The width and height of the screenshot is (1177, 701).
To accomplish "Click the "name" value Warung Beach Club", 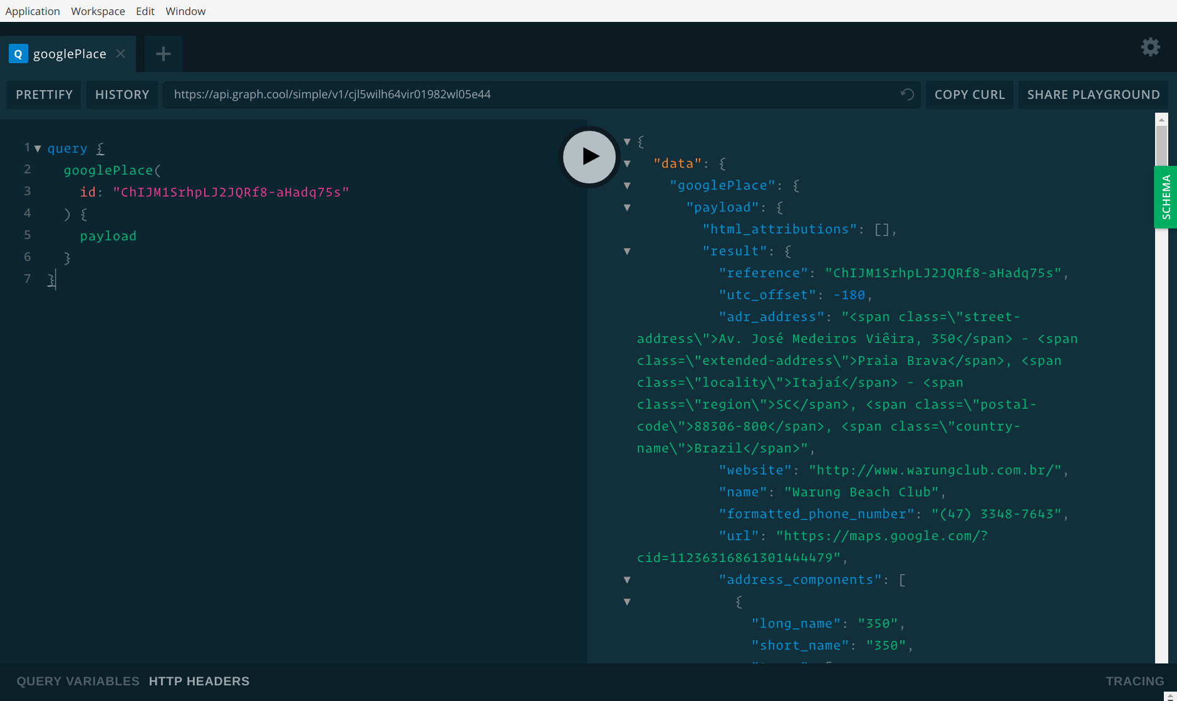I will 861,492.
